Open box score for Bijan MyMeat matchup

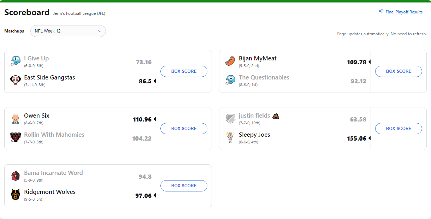click(398, 71)
